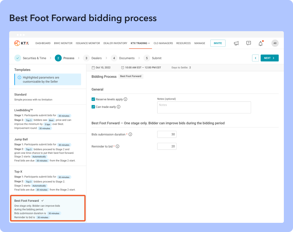Open CLO Managers
Viewport: 293px width, 232px height.
click(x=163, y=43)
